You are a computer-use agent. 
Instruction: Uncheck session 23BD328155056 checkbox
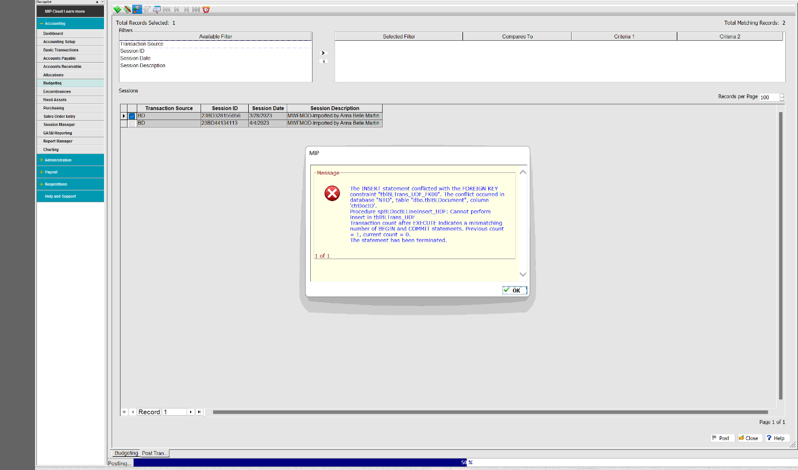pos(132,116)
